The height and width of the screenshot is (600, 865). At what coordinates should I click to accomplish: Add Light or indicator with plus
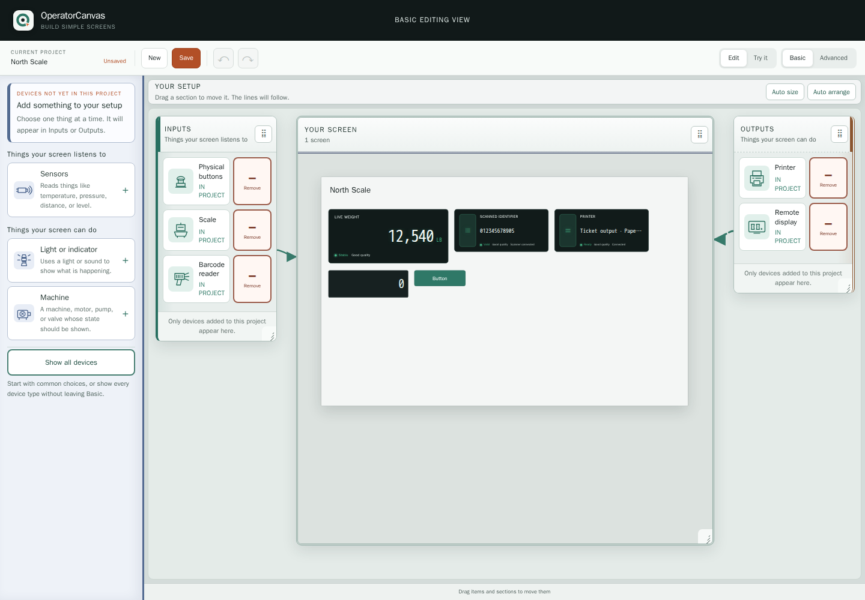pyautogui.click(x=125, y=260)
